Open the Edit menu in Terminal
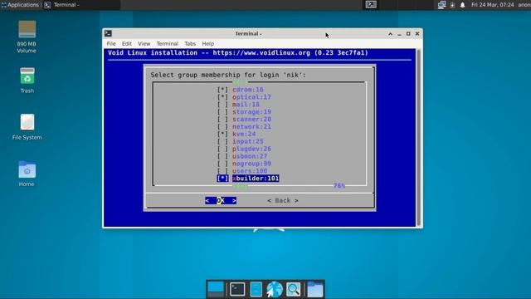Screen dimensions: 531x299 [127, 44]
